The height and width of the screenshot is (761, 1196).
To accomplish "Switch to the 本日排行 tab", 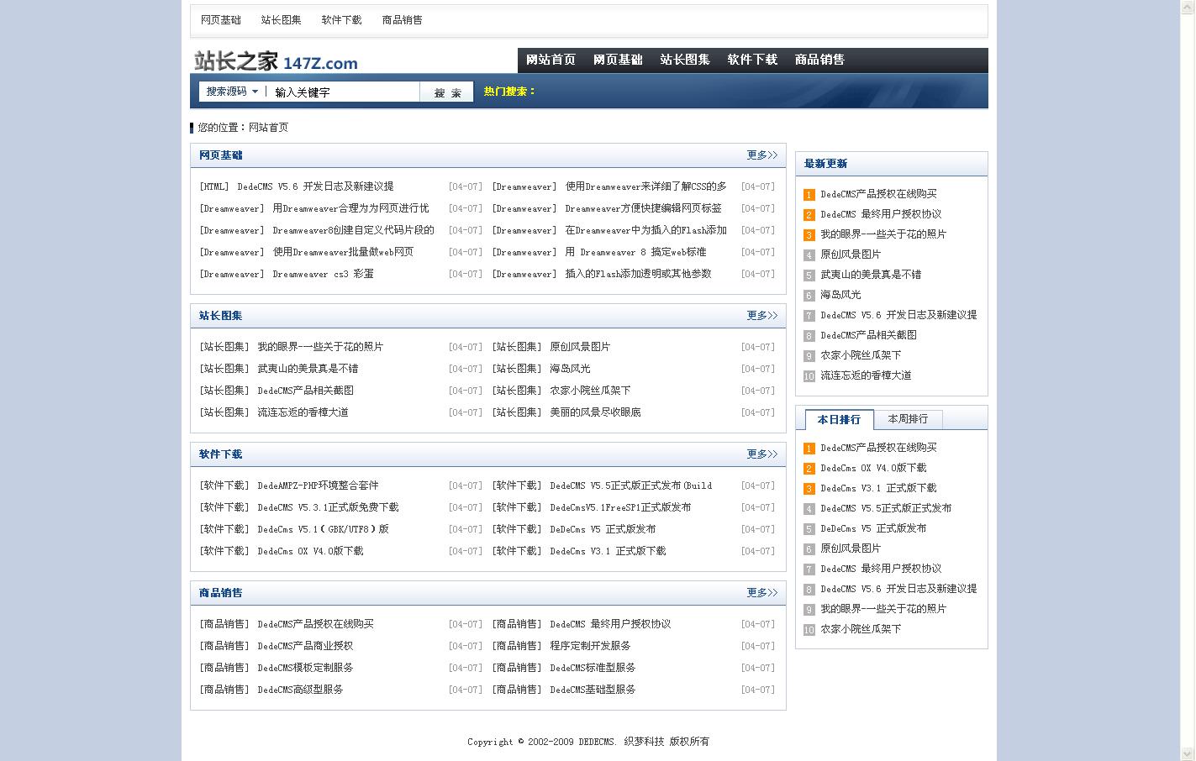I will 839,419.
